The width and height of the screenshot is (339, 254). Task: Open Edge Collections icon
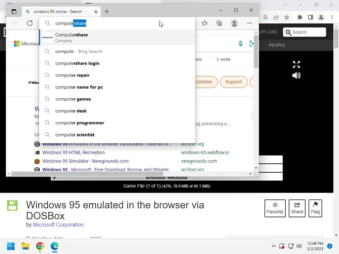tap(219, 23)
